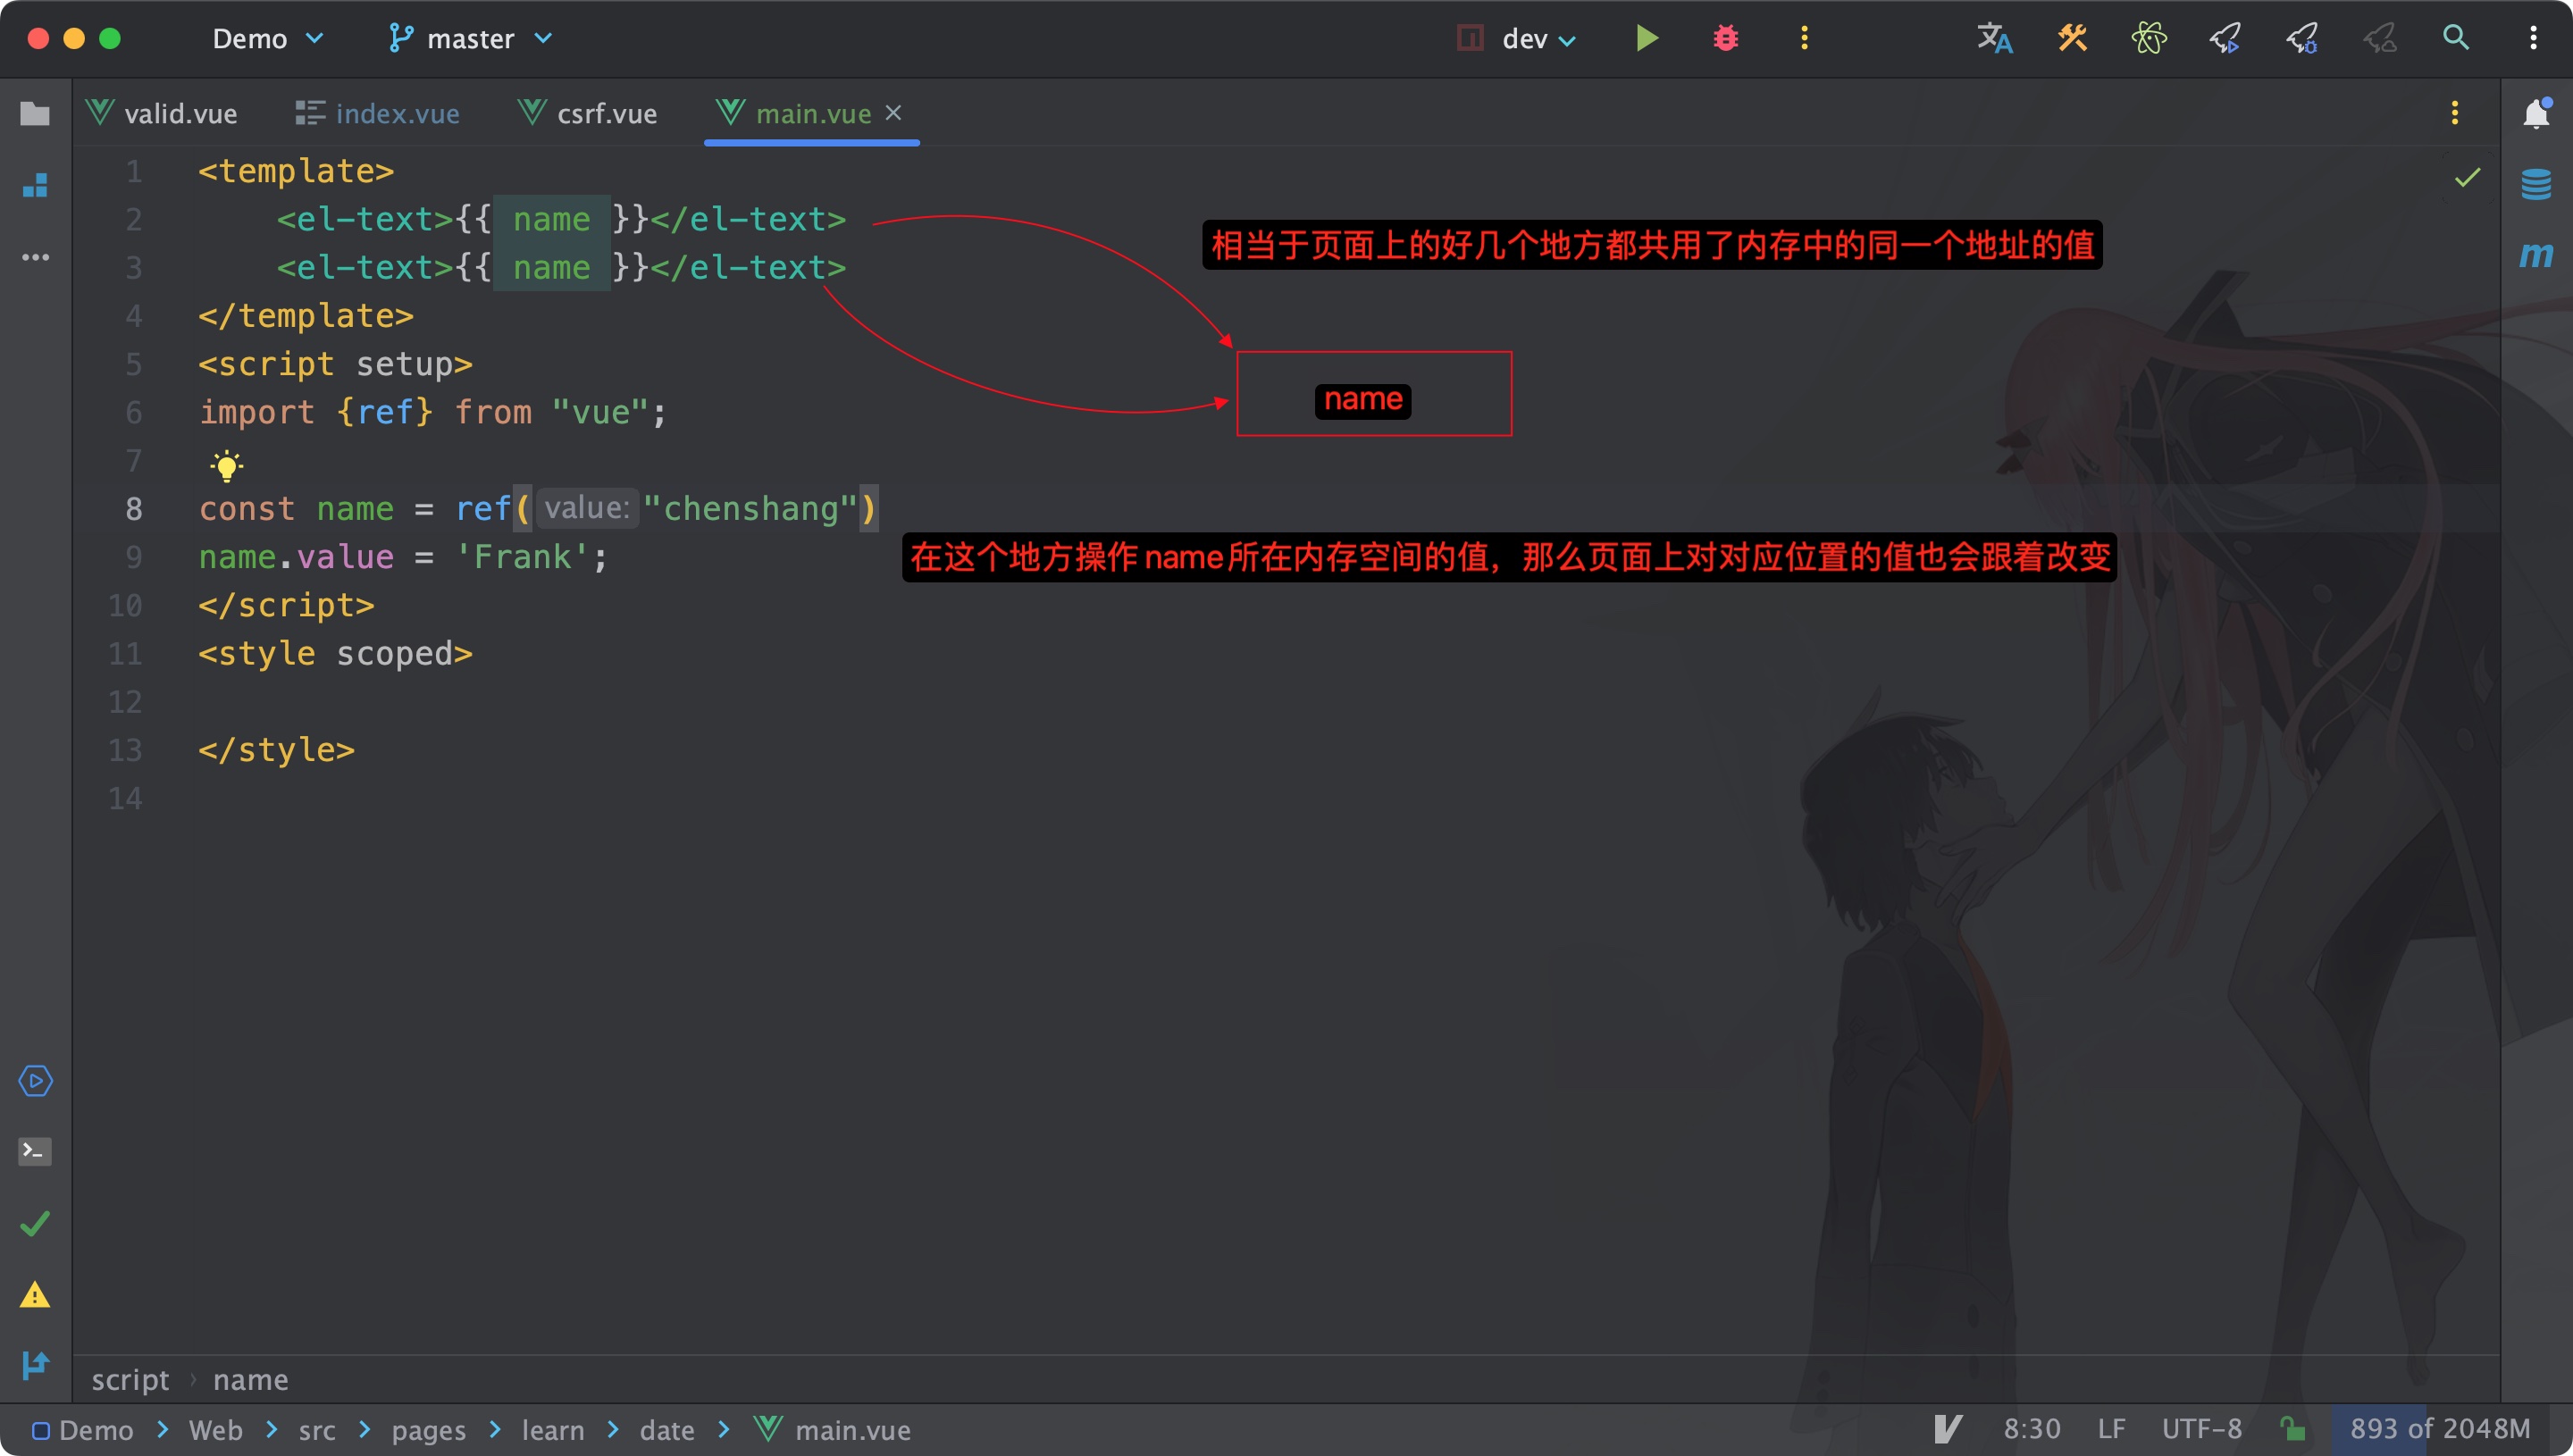Open the Notifications bell
This screenshot has width=2573, height=1456.
click(x=2535, y=114)
